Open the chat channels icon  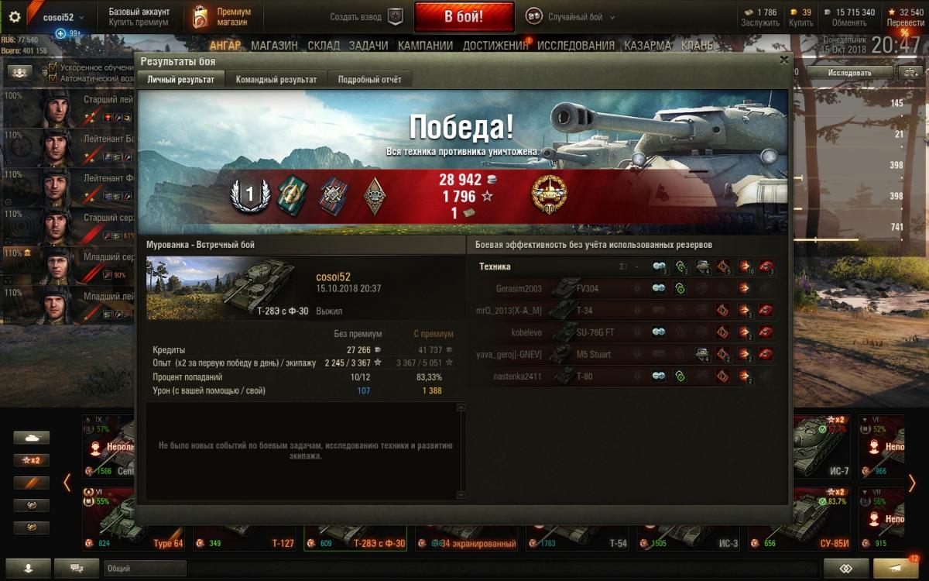[x=77, y=568]
